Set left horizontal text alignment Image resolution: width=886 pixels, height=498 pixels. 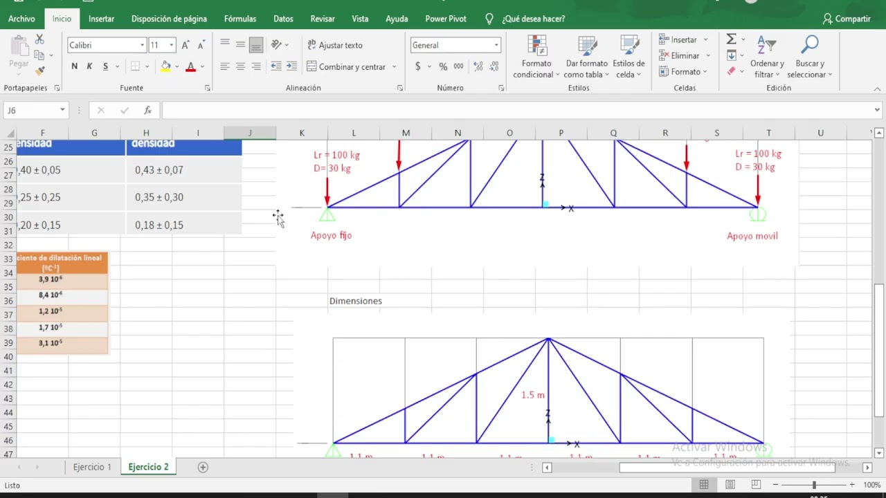pos(225,66)
